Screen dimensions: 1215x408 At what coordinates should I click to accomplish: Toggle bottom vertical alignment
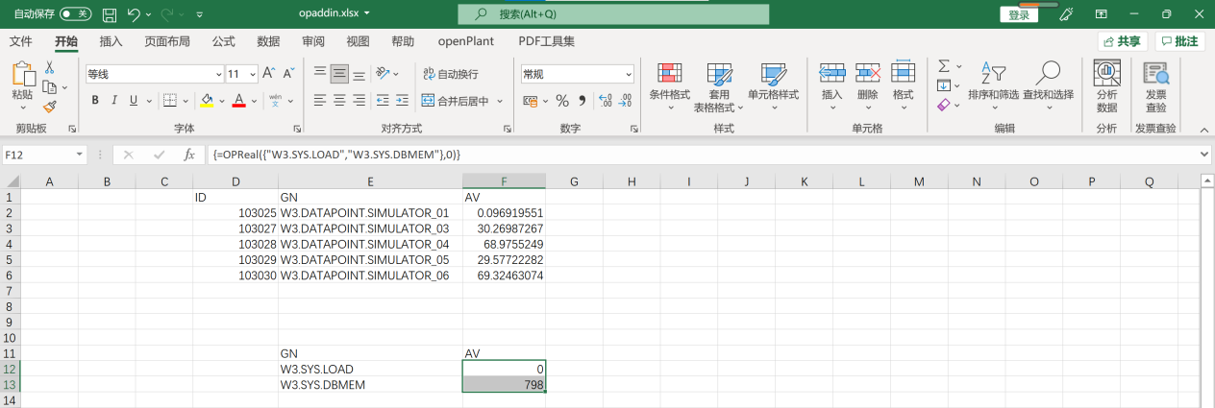tap(359, 74)
